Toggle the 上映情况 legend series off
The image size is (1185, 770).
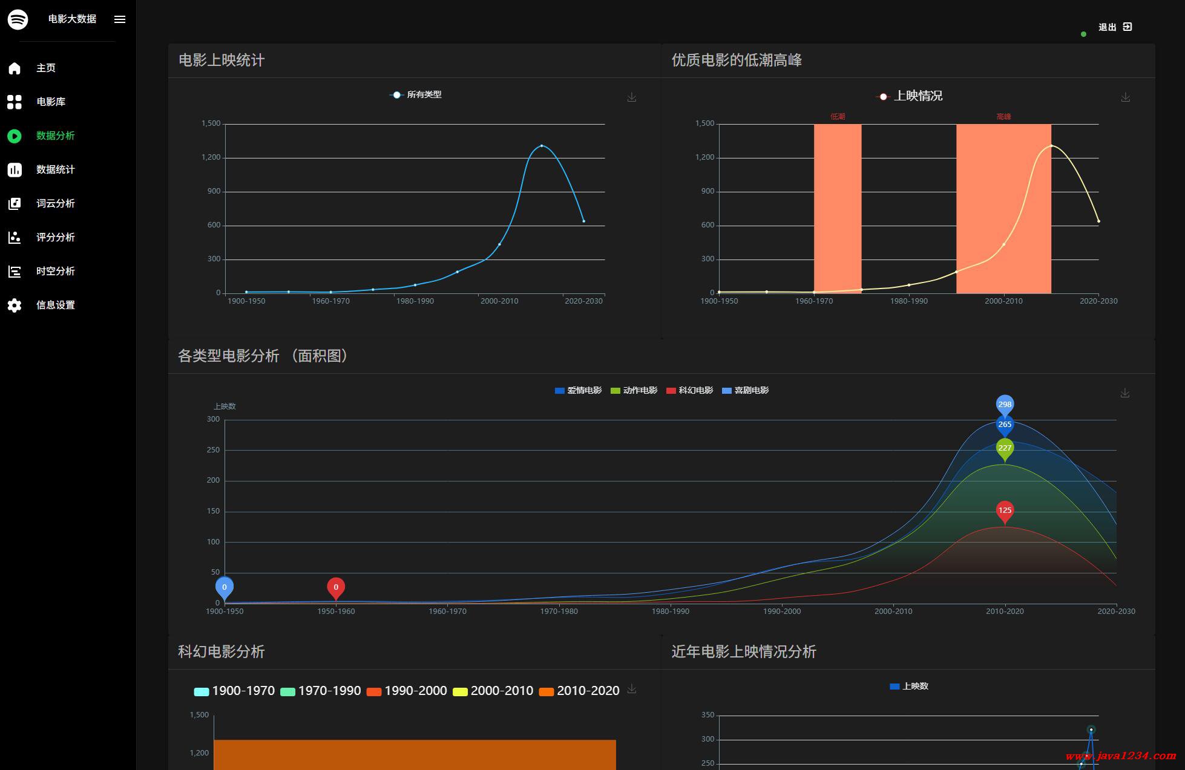point(910,96)
